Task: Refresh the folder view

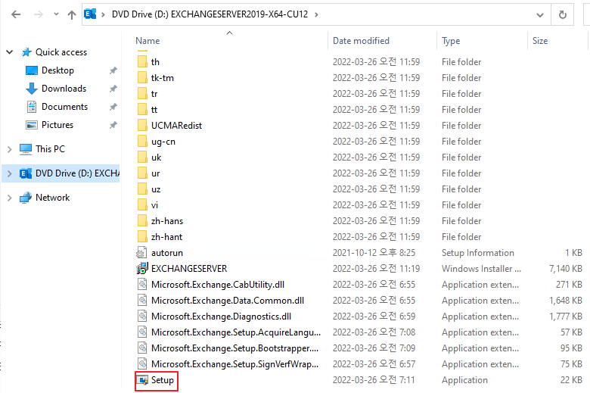Action: tap(563, 14)
